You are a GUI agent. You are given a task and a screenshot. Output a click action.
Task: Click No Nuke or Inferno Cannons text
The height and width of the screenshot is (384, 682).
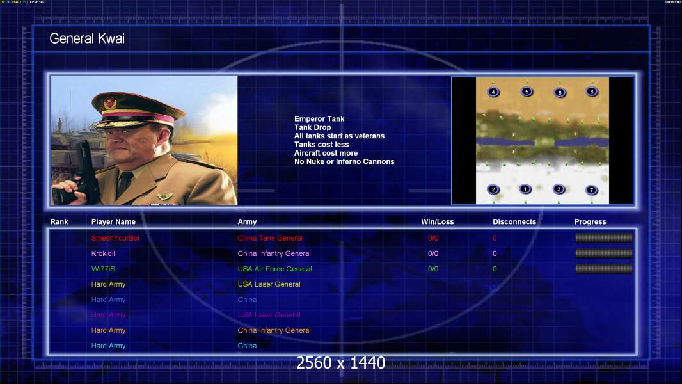coord(344,161)
